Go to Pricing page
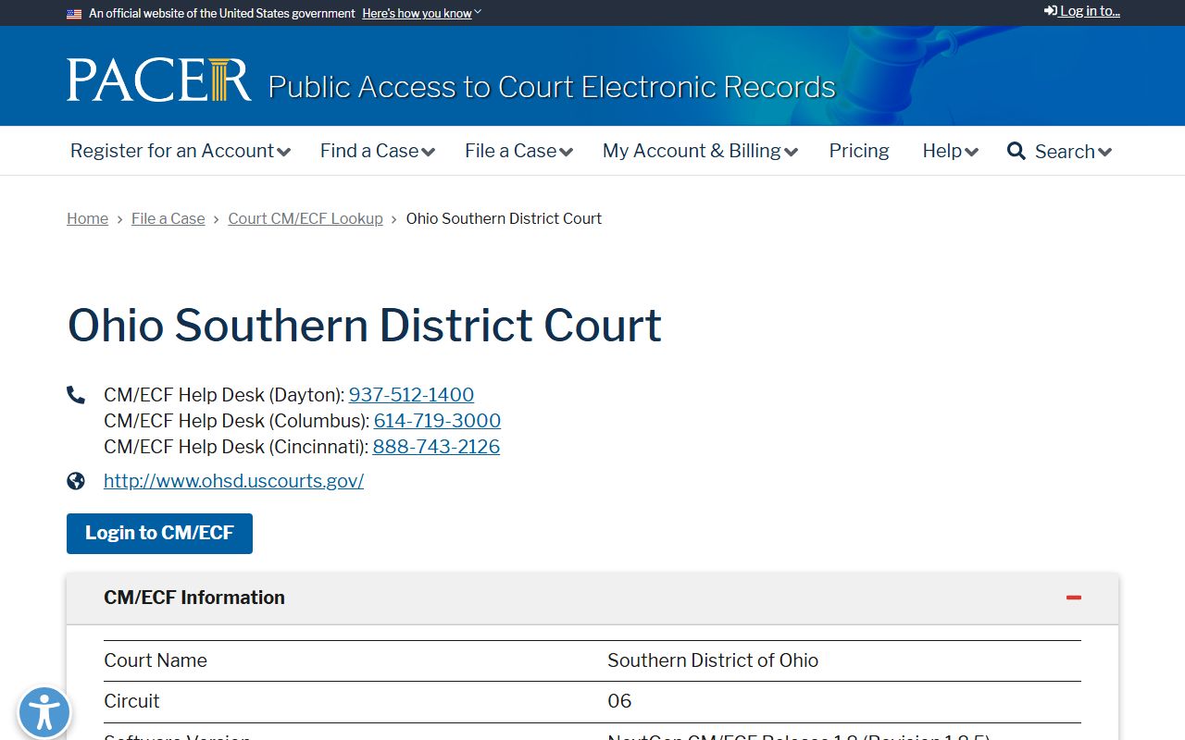Viewport: 1185px width, 740px height. click(x=859, y=151)
